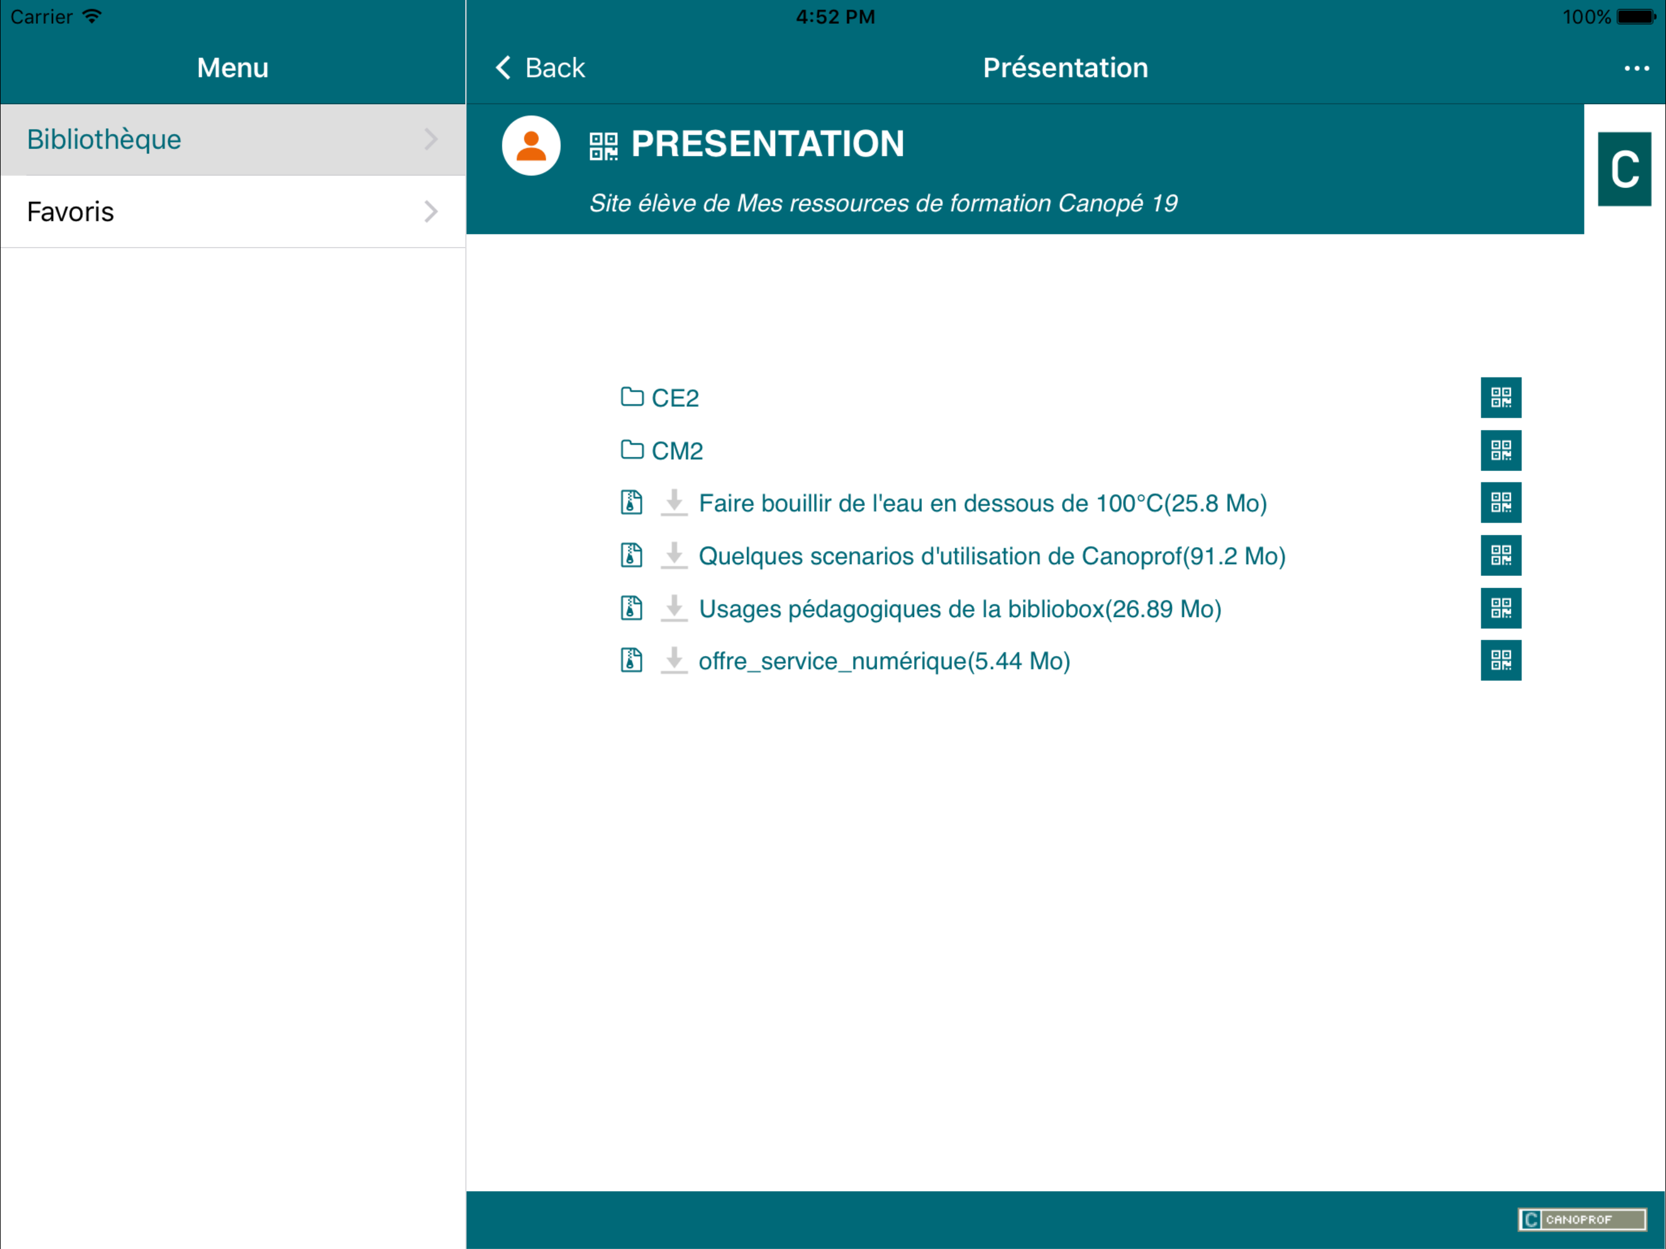Expand Bibliothèque with its chevron
The width and height of the screenshot is (1666, 1249).
[431, 140]
